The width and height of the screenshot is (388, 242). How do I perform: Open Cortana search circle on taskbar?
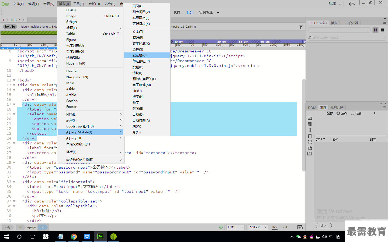point(19,237)
